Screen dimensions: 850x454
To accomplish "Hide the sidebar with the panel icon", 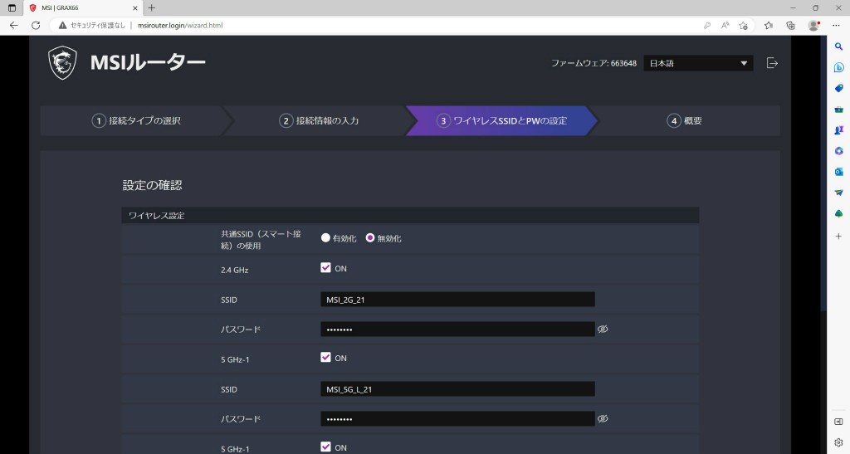I will [838, 422].
